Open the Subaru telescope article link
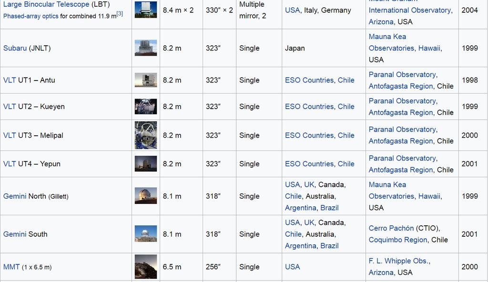Image resolution: width=488 pixels, height=282 pixels. coord(15,48)
